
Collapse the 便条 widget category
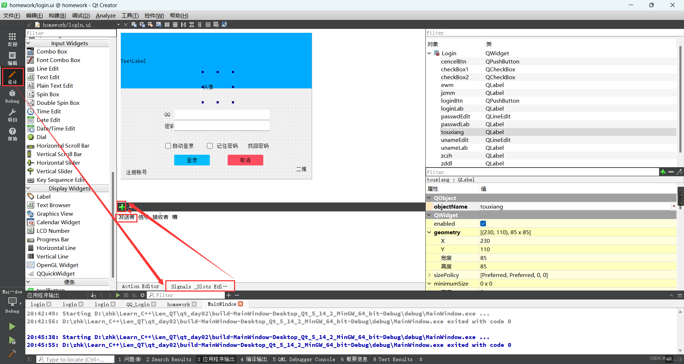28,282
